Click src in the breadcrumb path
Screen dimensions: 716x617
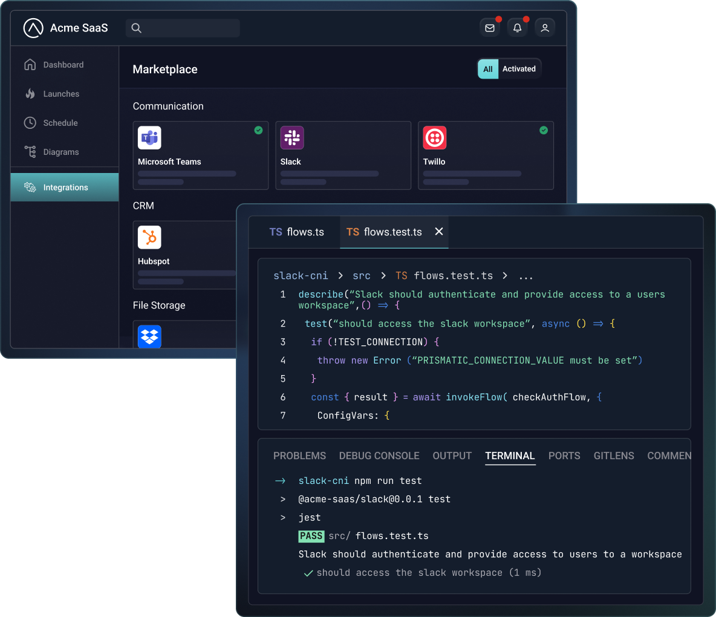click(x=361, y=276)
